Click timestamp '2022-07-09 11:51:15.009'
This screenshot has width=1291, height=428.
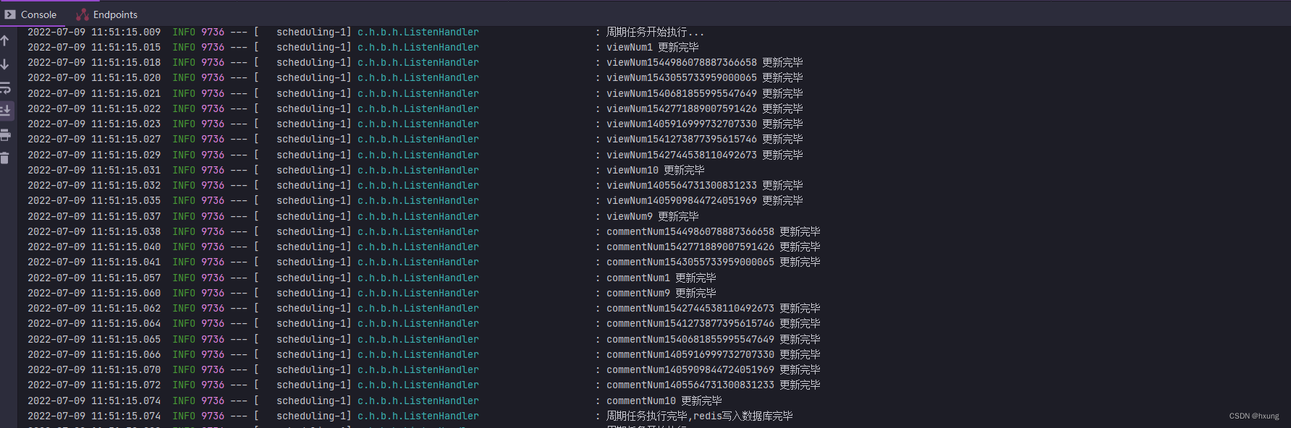pyautogui.click(x=94, y=32)
